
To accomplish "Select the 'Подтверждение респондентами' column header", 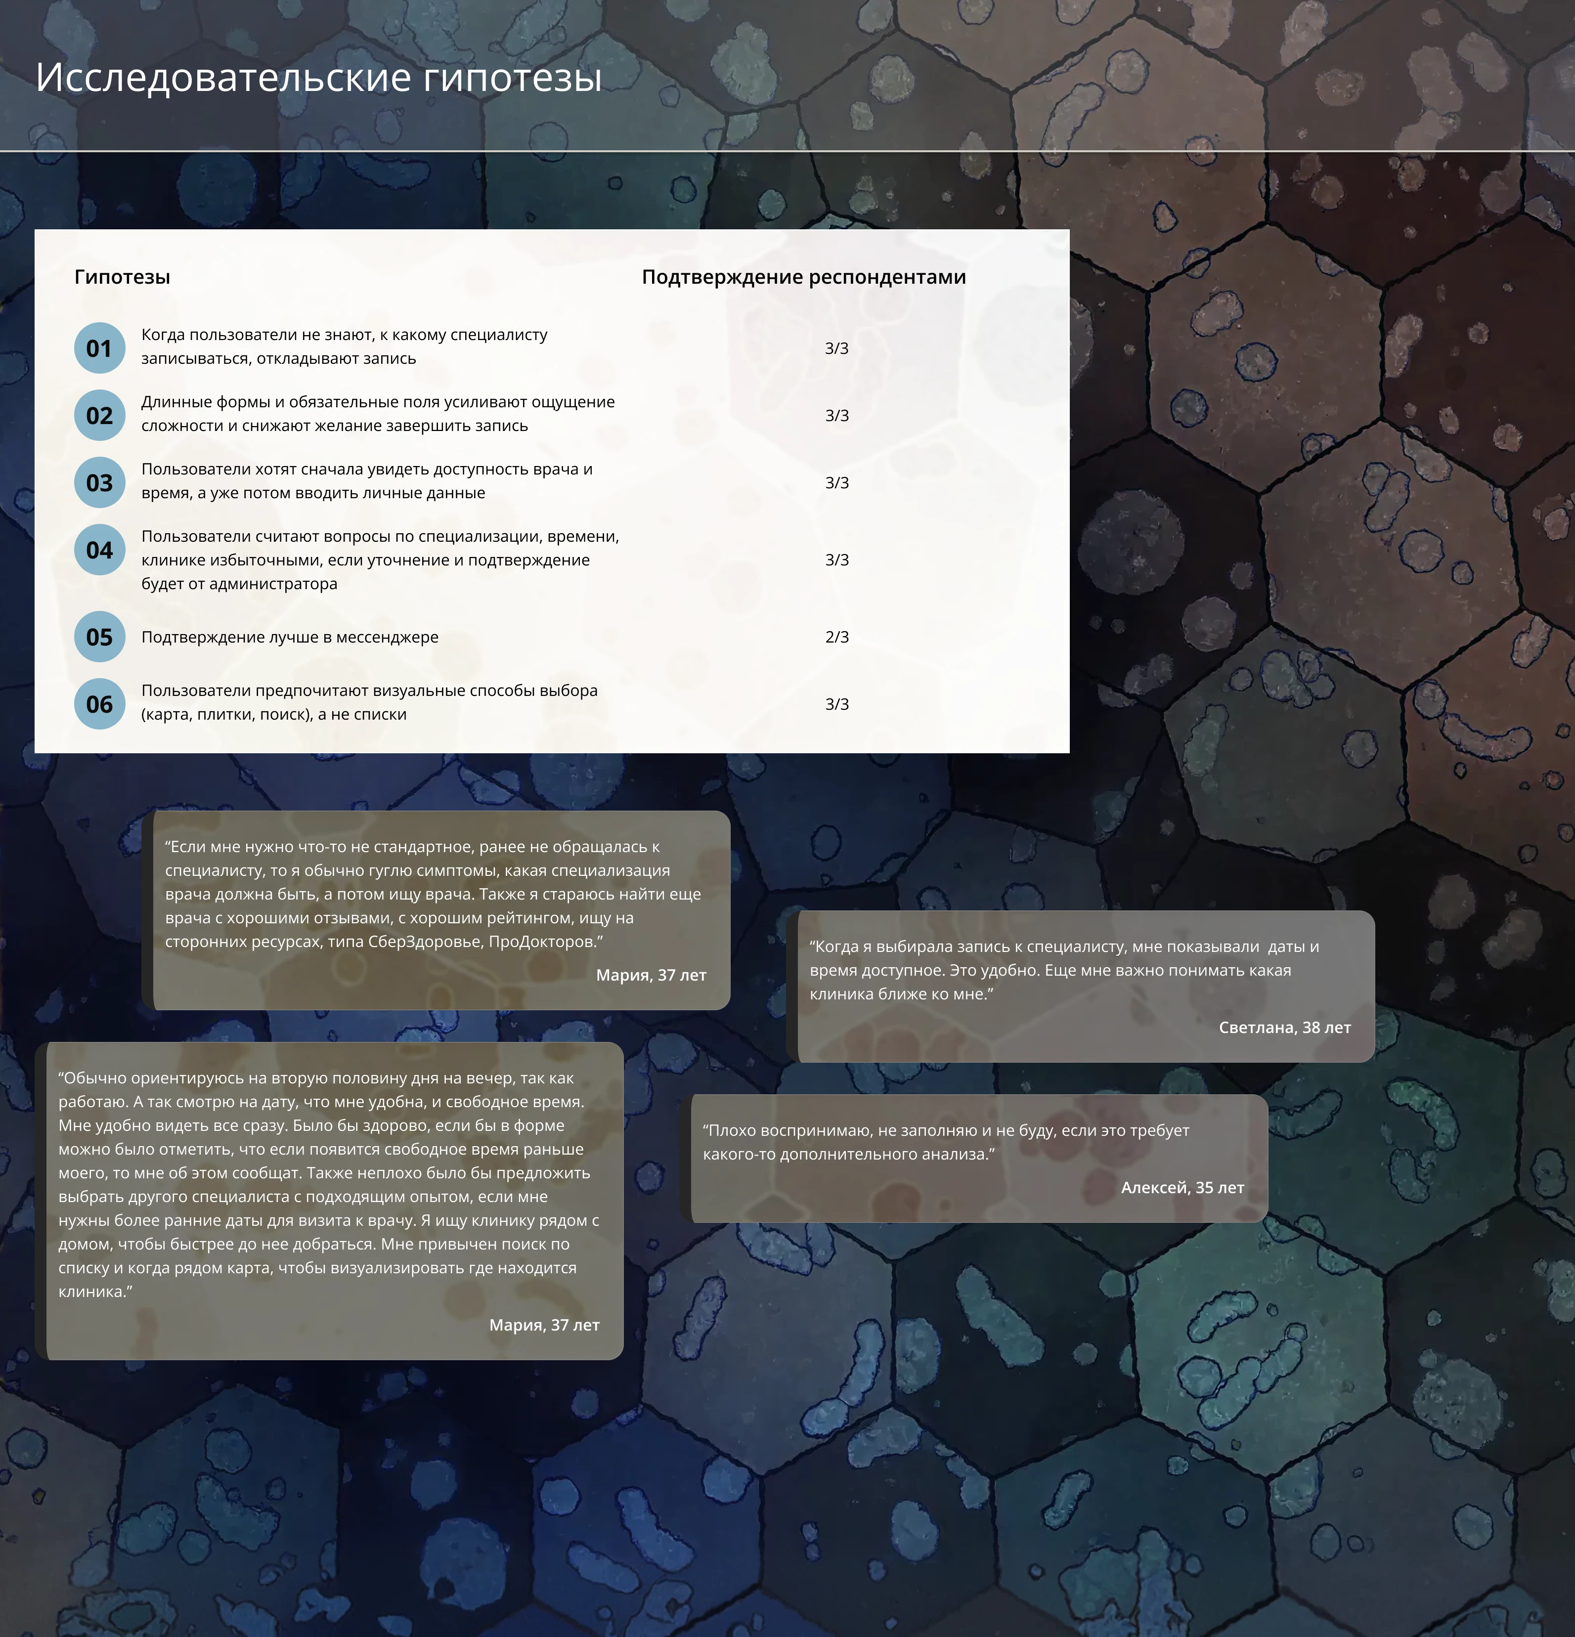I will pos(803,276).
